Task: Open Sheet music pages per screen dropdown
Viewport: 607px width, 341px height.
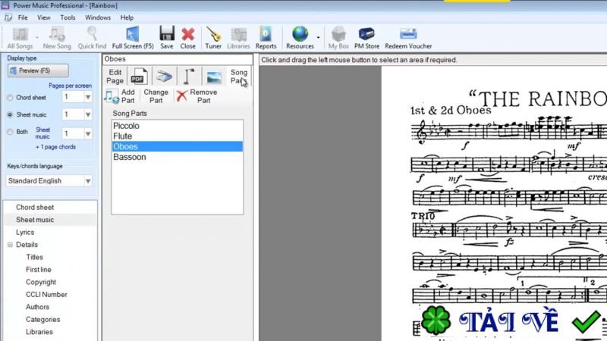Action: [x=88, y=114]
